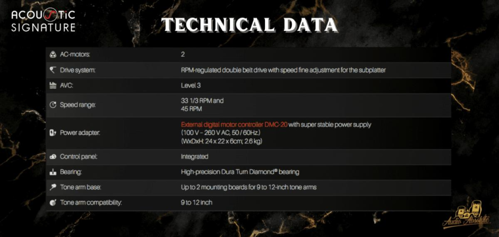
Task: Select the AVC level icon
Action: pyautogui.click(x=53, y=85)
